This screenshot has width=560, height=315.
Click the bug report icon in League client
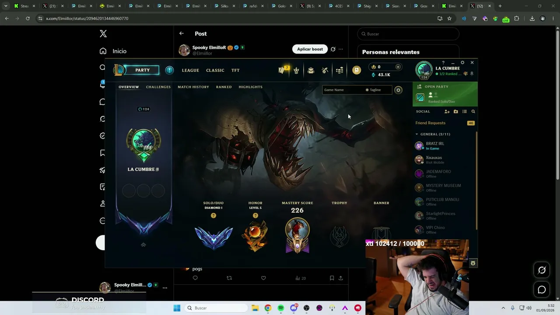point(473,263)
